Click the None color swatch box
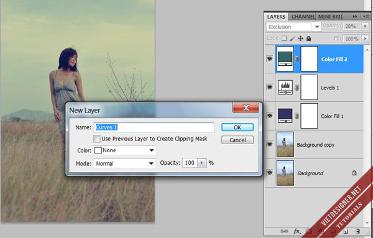The height and width of the screenshot is (238, 373). tap(98, 150)
